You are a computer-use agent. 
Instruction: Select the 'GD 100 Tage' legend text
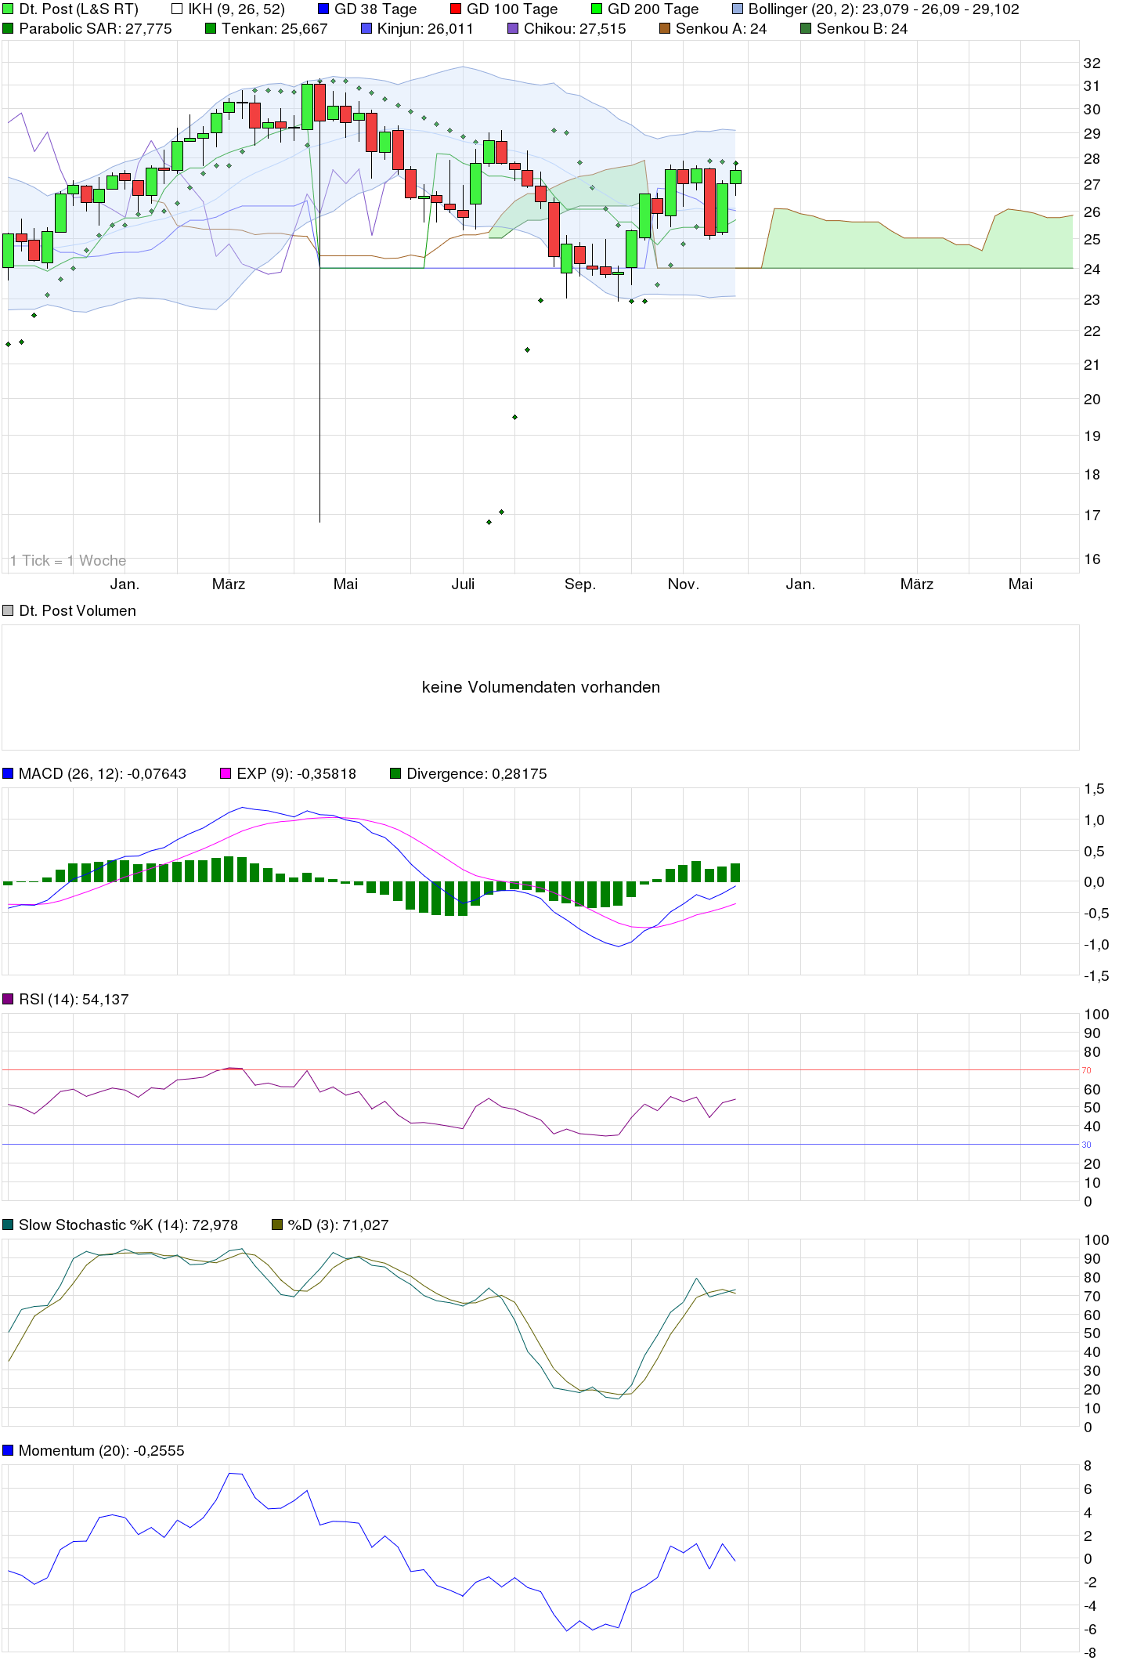coord(512,9)
